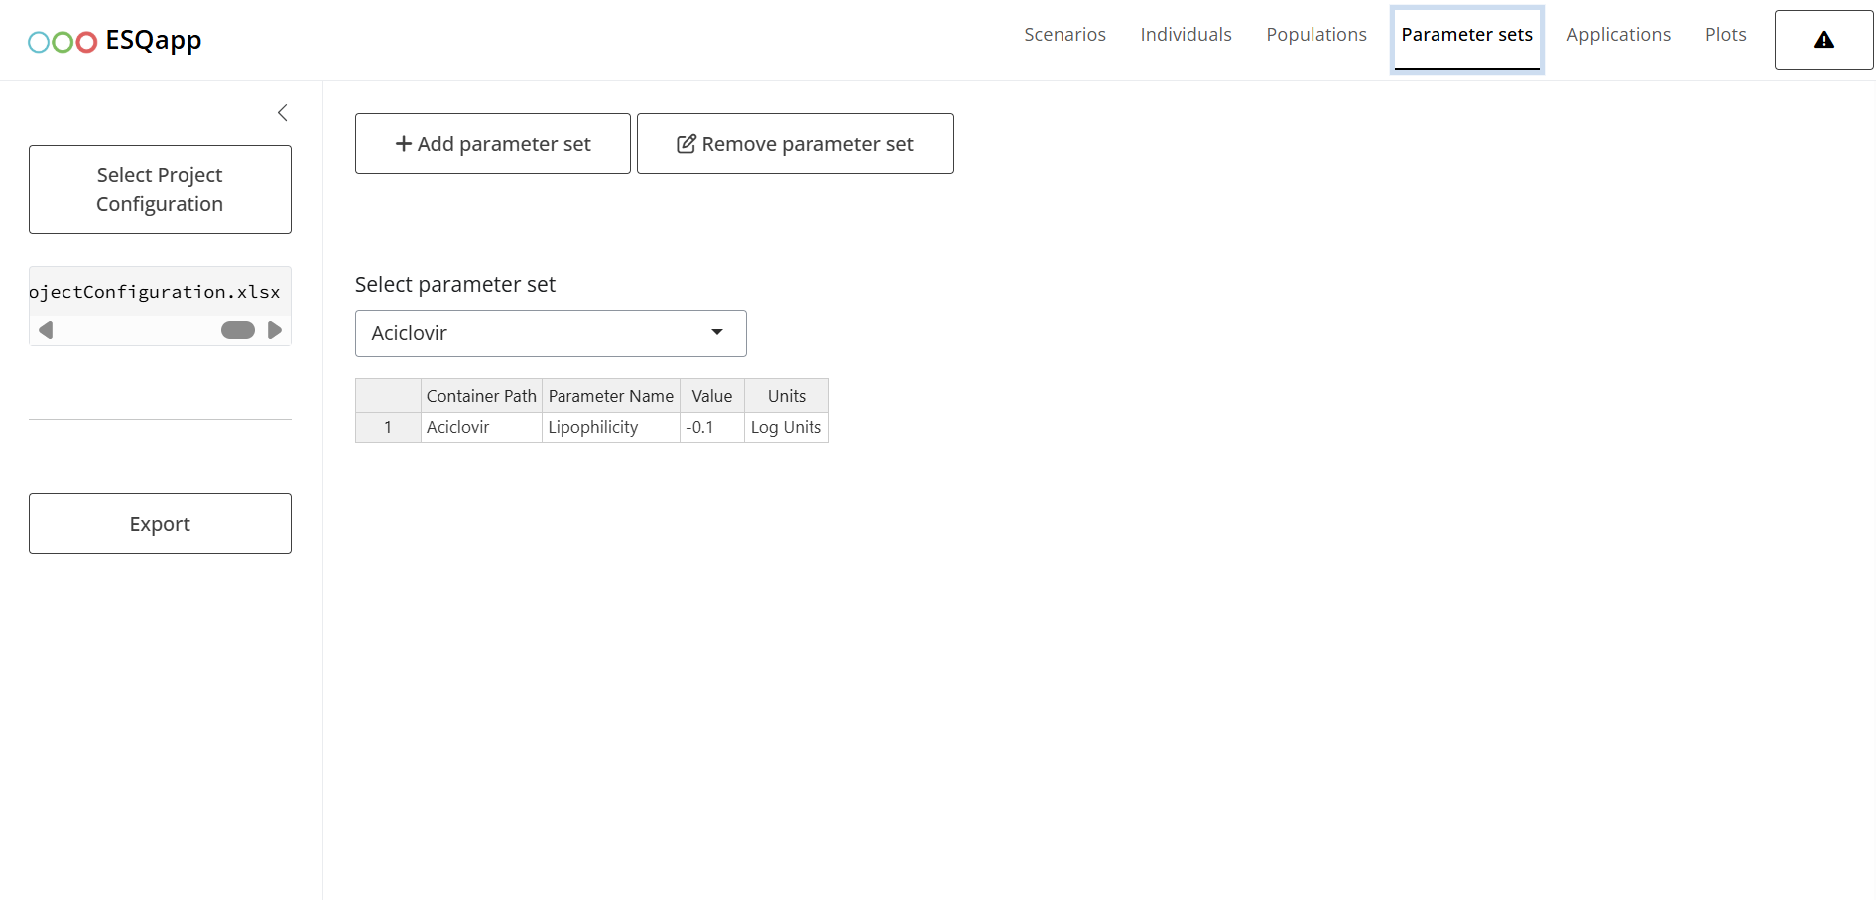Open the Aciclovir parameter set dropdown
The width and height of the screenshot is (1876, 900).
click(x=550, y=333)
